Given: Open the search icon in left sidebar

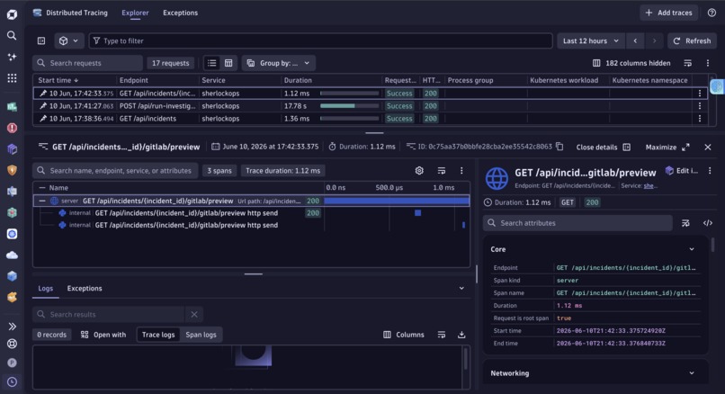Looking at the screenshot, I should coord(12,36).
